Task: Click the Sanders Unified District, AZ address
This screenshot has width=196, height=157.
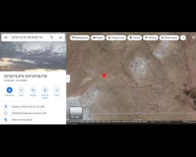Action: pyautogui.click(x=28, y=107)
